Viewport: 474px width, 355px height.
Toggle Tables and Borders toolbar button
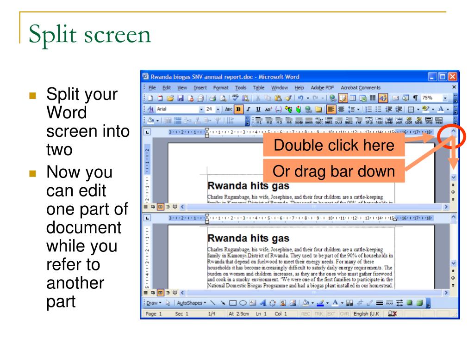coord(343,98)
